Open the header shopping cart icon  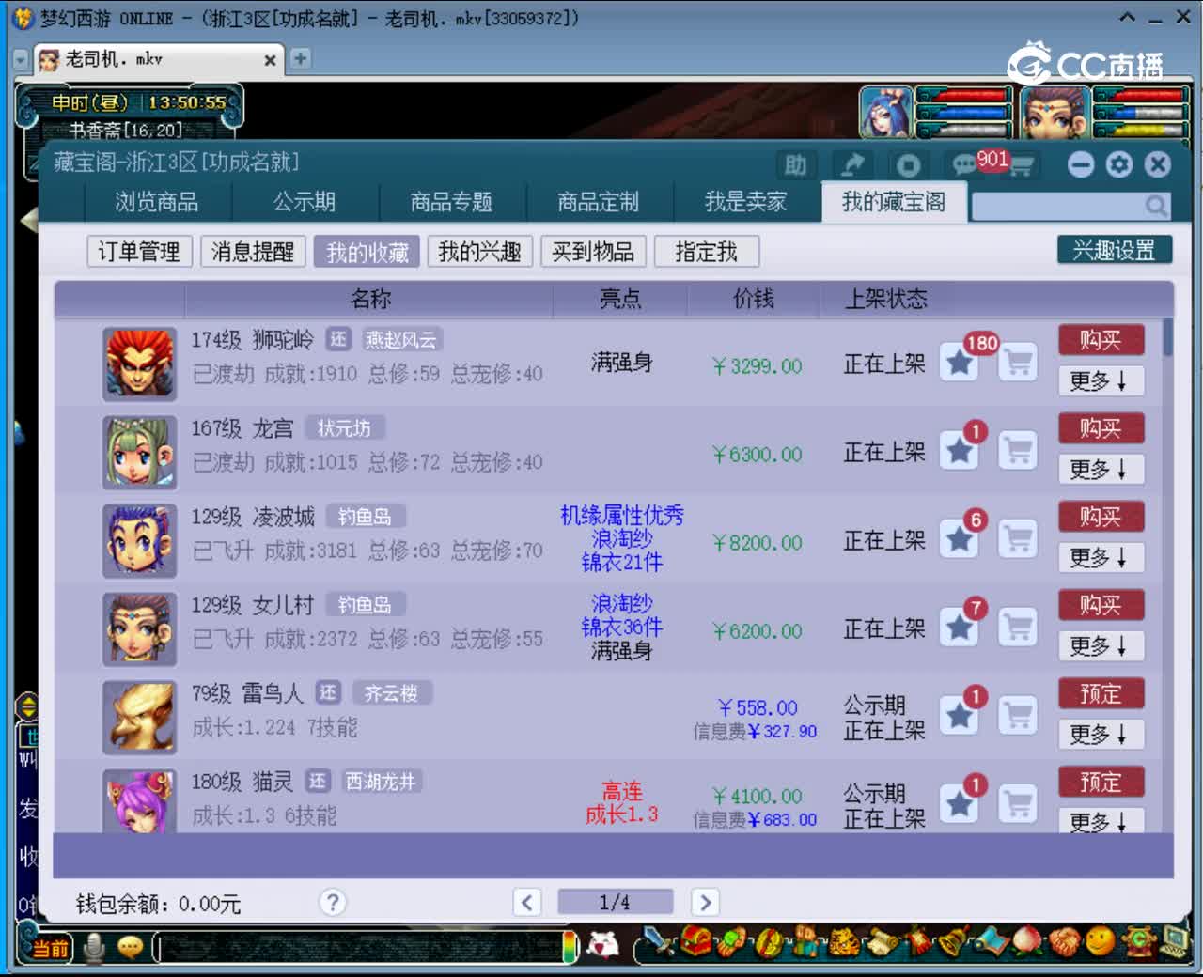[x=1021, y=166]
